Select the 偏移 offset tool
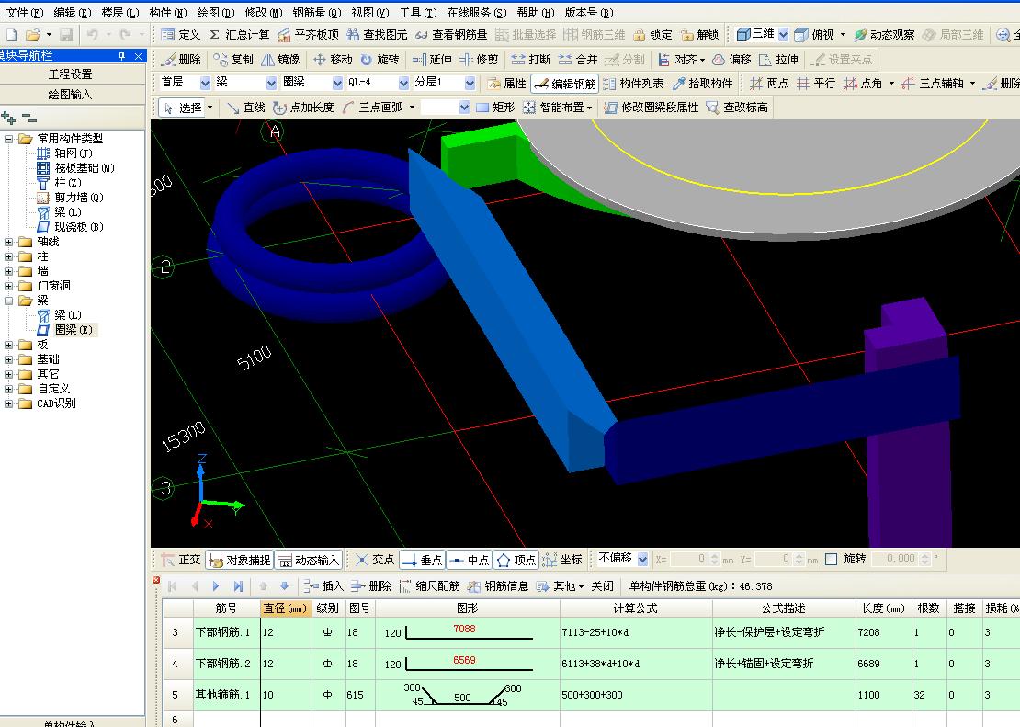The image size is (1020, 727). click(731, 59)
